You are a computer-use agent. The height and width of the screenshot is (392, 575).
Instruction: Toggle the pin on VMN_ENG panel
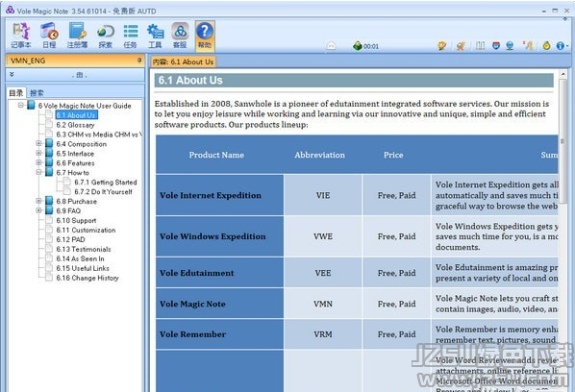[139, 61]
